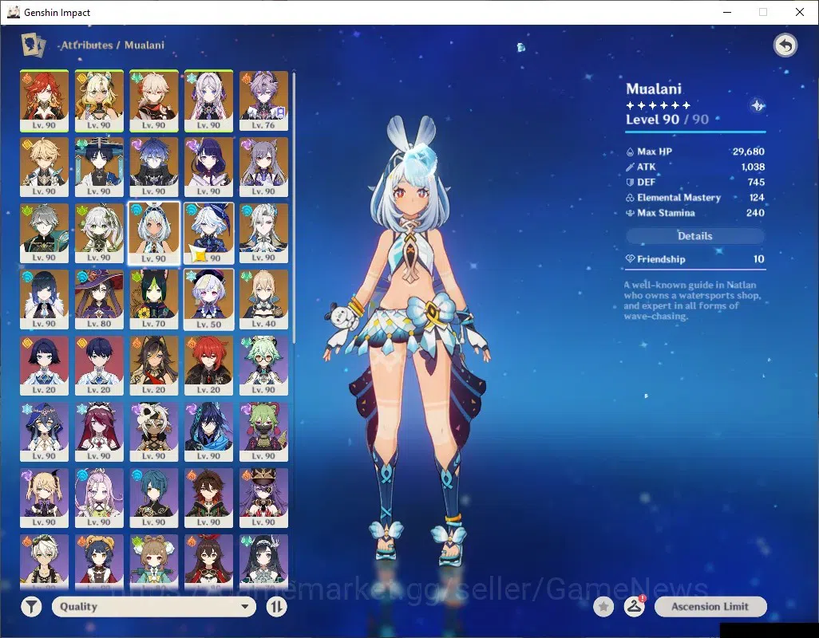Click the DEF 745 stat
The image size is (819, 638).
695,182
